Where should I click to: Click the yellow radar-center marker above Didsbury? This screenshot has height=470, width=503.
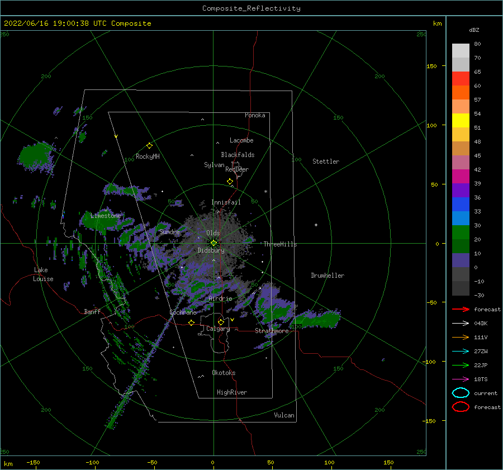[x=213, y=243]
